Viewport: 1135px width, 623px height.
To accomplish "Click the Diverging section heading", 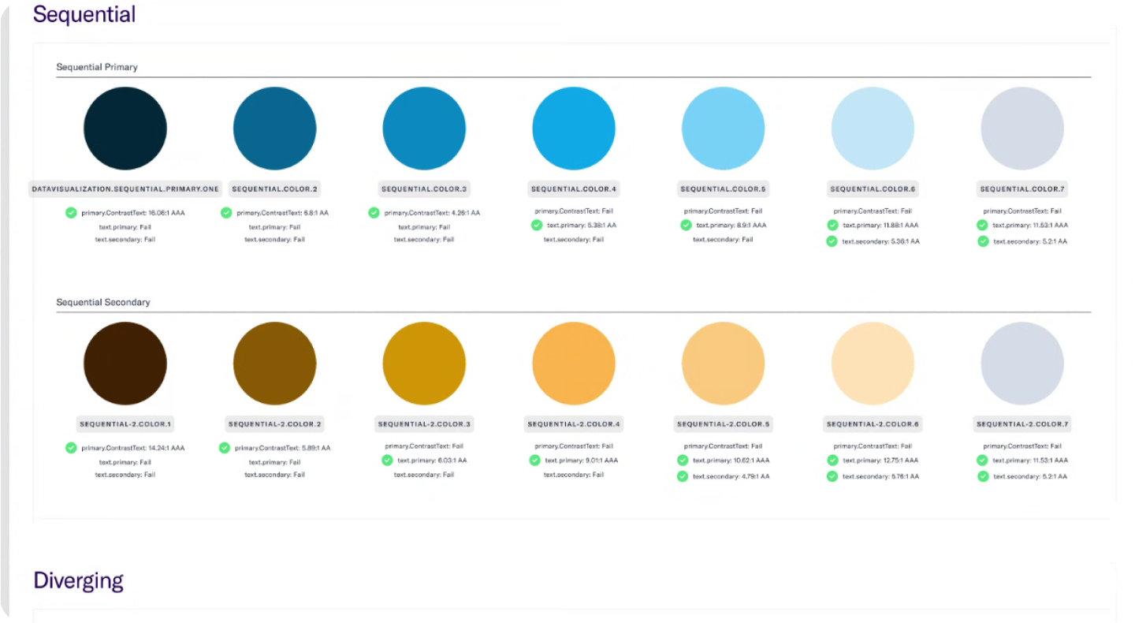I will click(x=78, y=580).
